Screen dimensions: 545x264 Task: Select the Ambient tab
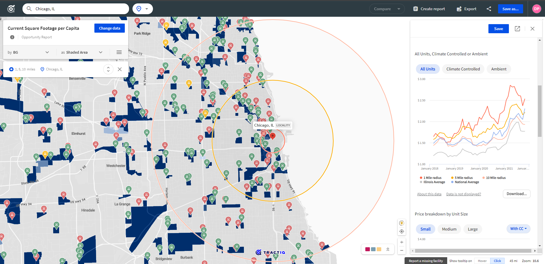[x=499, y=69]
